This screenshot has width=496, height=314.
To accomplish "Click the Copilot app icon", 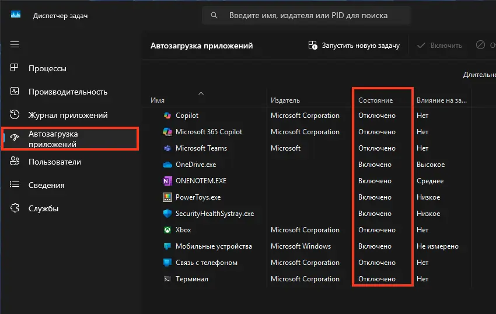I will click(x=167, y=116).
